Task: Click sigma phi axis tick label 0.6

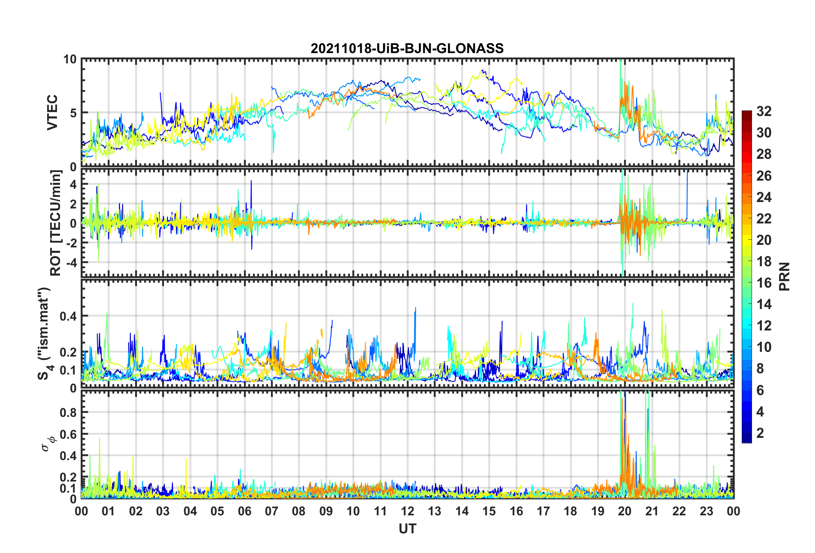Action: point(68,434)
